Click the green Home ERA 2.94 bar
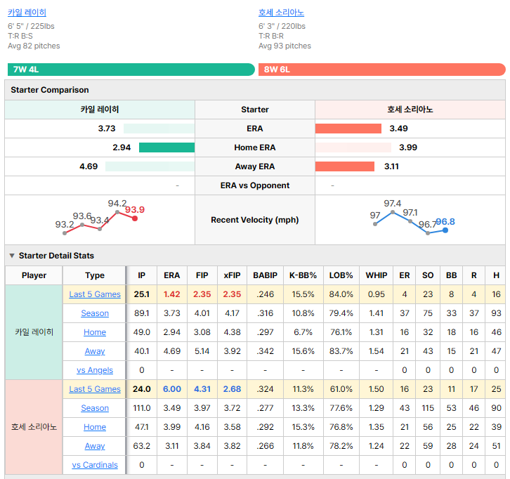 click(x=167, y=147)
